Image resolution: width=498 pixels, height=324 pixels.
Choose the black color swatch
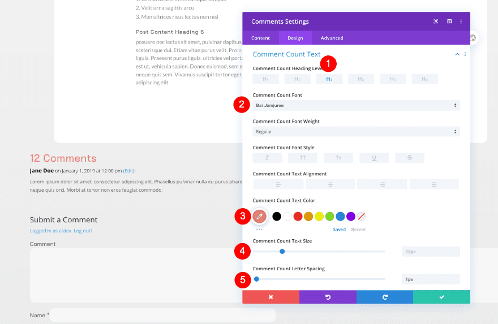pyautogui.click(x=277, y=217)
